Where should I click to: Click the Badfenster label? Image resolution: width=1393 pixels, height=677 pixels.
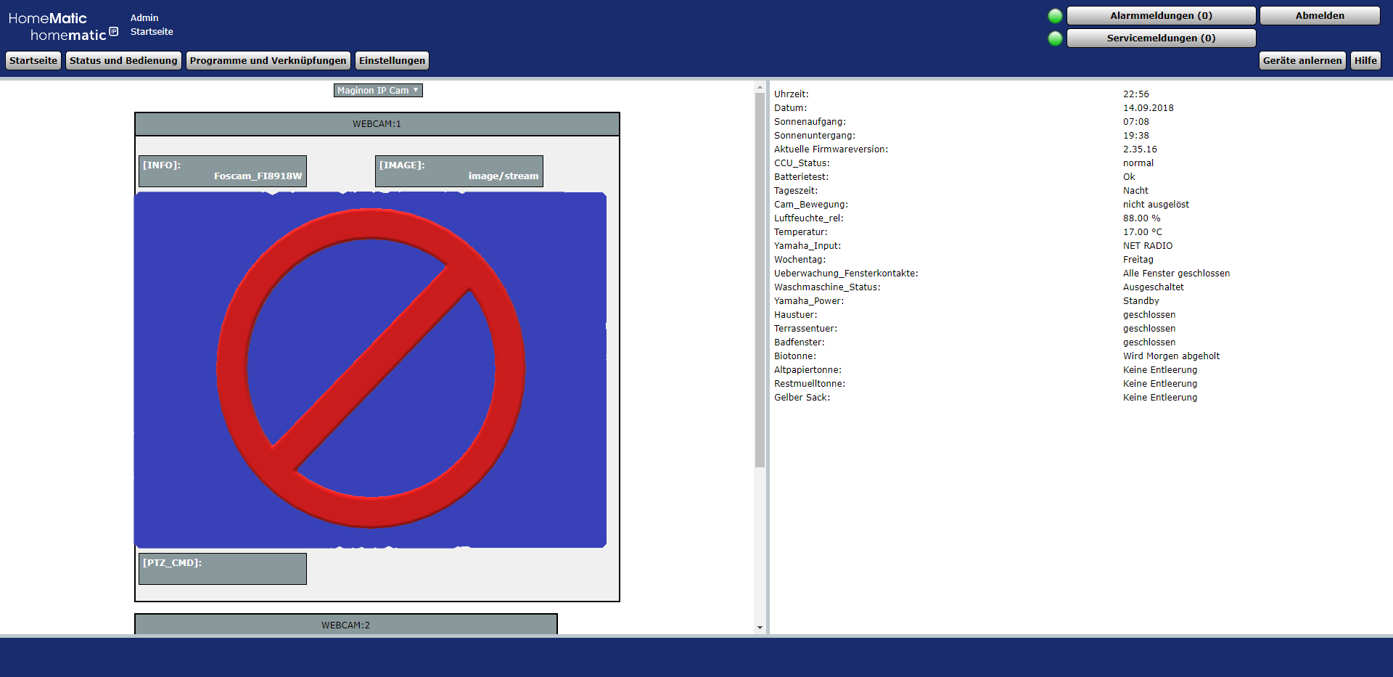pos(799,342)
